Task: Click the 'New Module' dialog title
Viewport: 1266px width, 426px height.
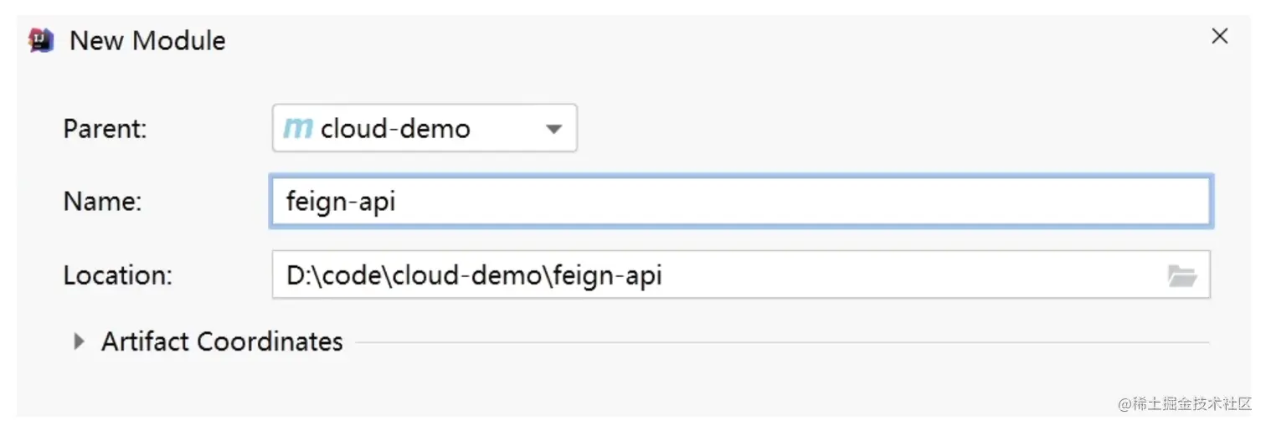Action: [x=147, y=40]
